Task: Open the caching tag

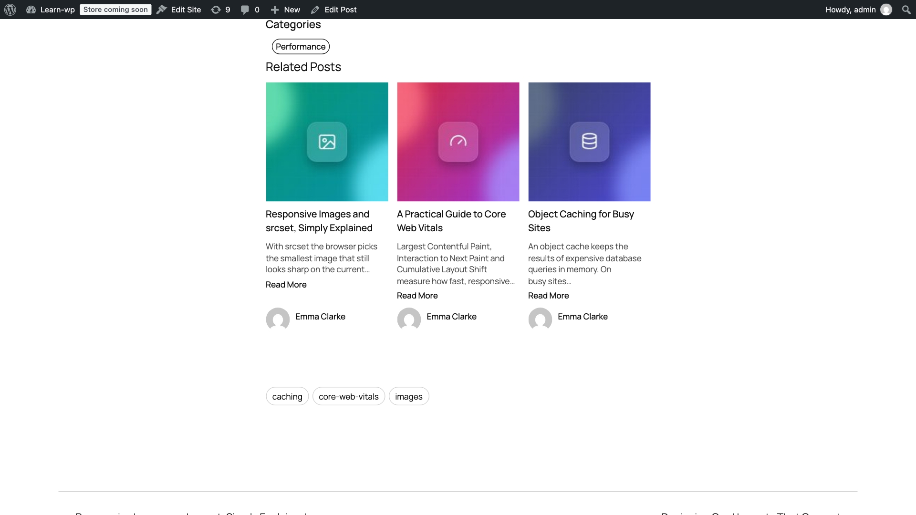Action: point(287,396)
